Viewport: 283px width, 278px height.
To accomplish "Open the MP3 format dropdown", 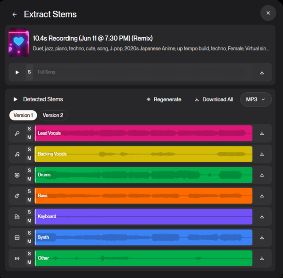I will pyautogui.click(x=256, y=99).
